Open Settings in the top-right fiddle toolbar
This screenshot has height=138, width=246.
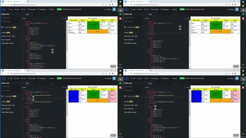(230, 9)
